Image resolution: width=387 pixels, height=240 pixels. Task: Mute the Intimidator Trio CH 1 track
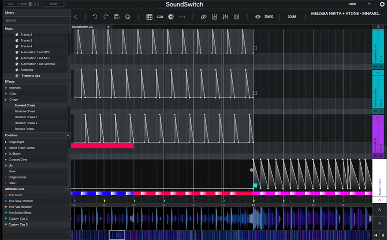tap(375, 67)
